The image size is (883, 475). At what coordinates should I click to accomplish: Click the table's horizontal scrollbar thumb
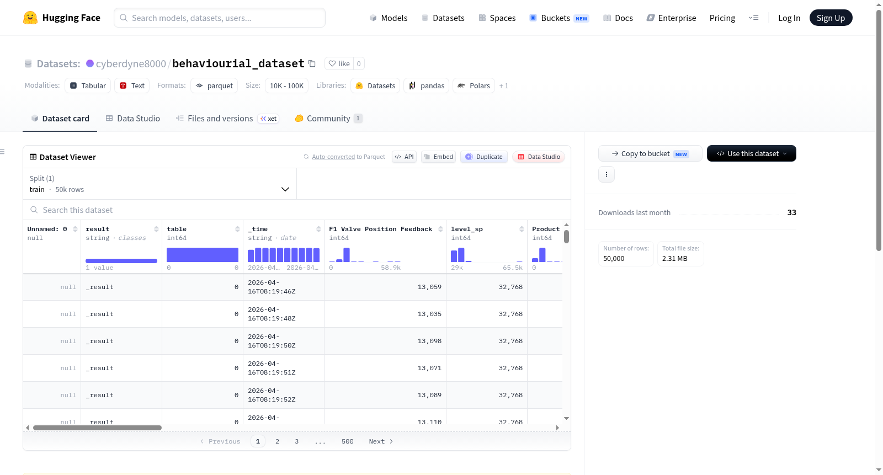(x=97, y=428)
